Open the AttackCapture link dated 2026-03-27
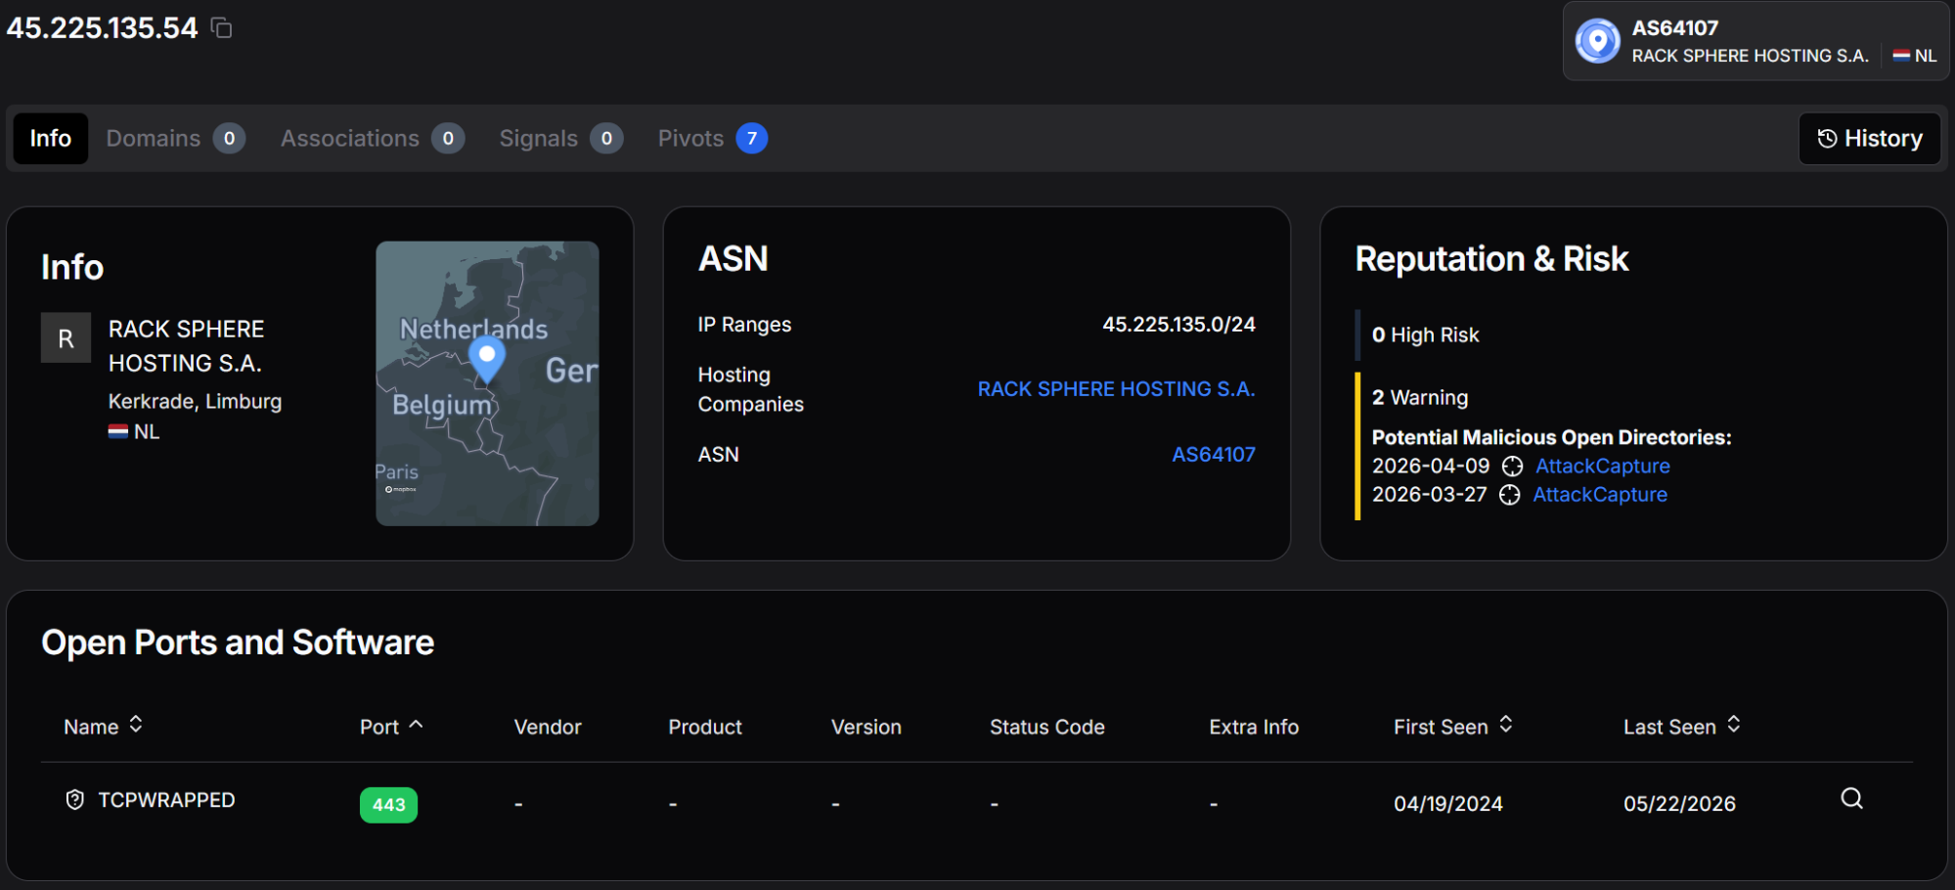This screenshot has height=890, width=1955. click(x=1600, y=495)
